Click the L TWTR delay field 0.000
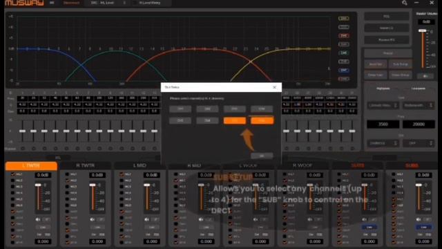The image size is (442, 249). 43,241
